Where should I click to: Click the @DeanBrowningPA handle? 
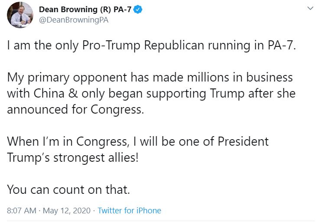click(74, 20)
